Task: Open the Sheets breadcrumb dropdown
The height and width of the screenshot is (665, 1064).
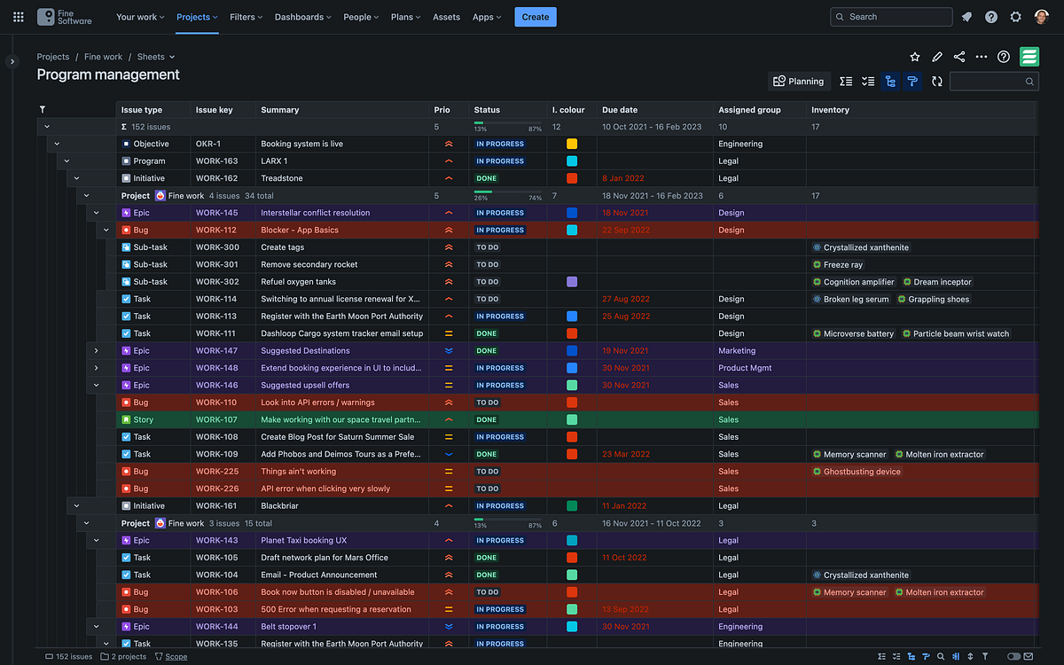Action: (155, 56)
